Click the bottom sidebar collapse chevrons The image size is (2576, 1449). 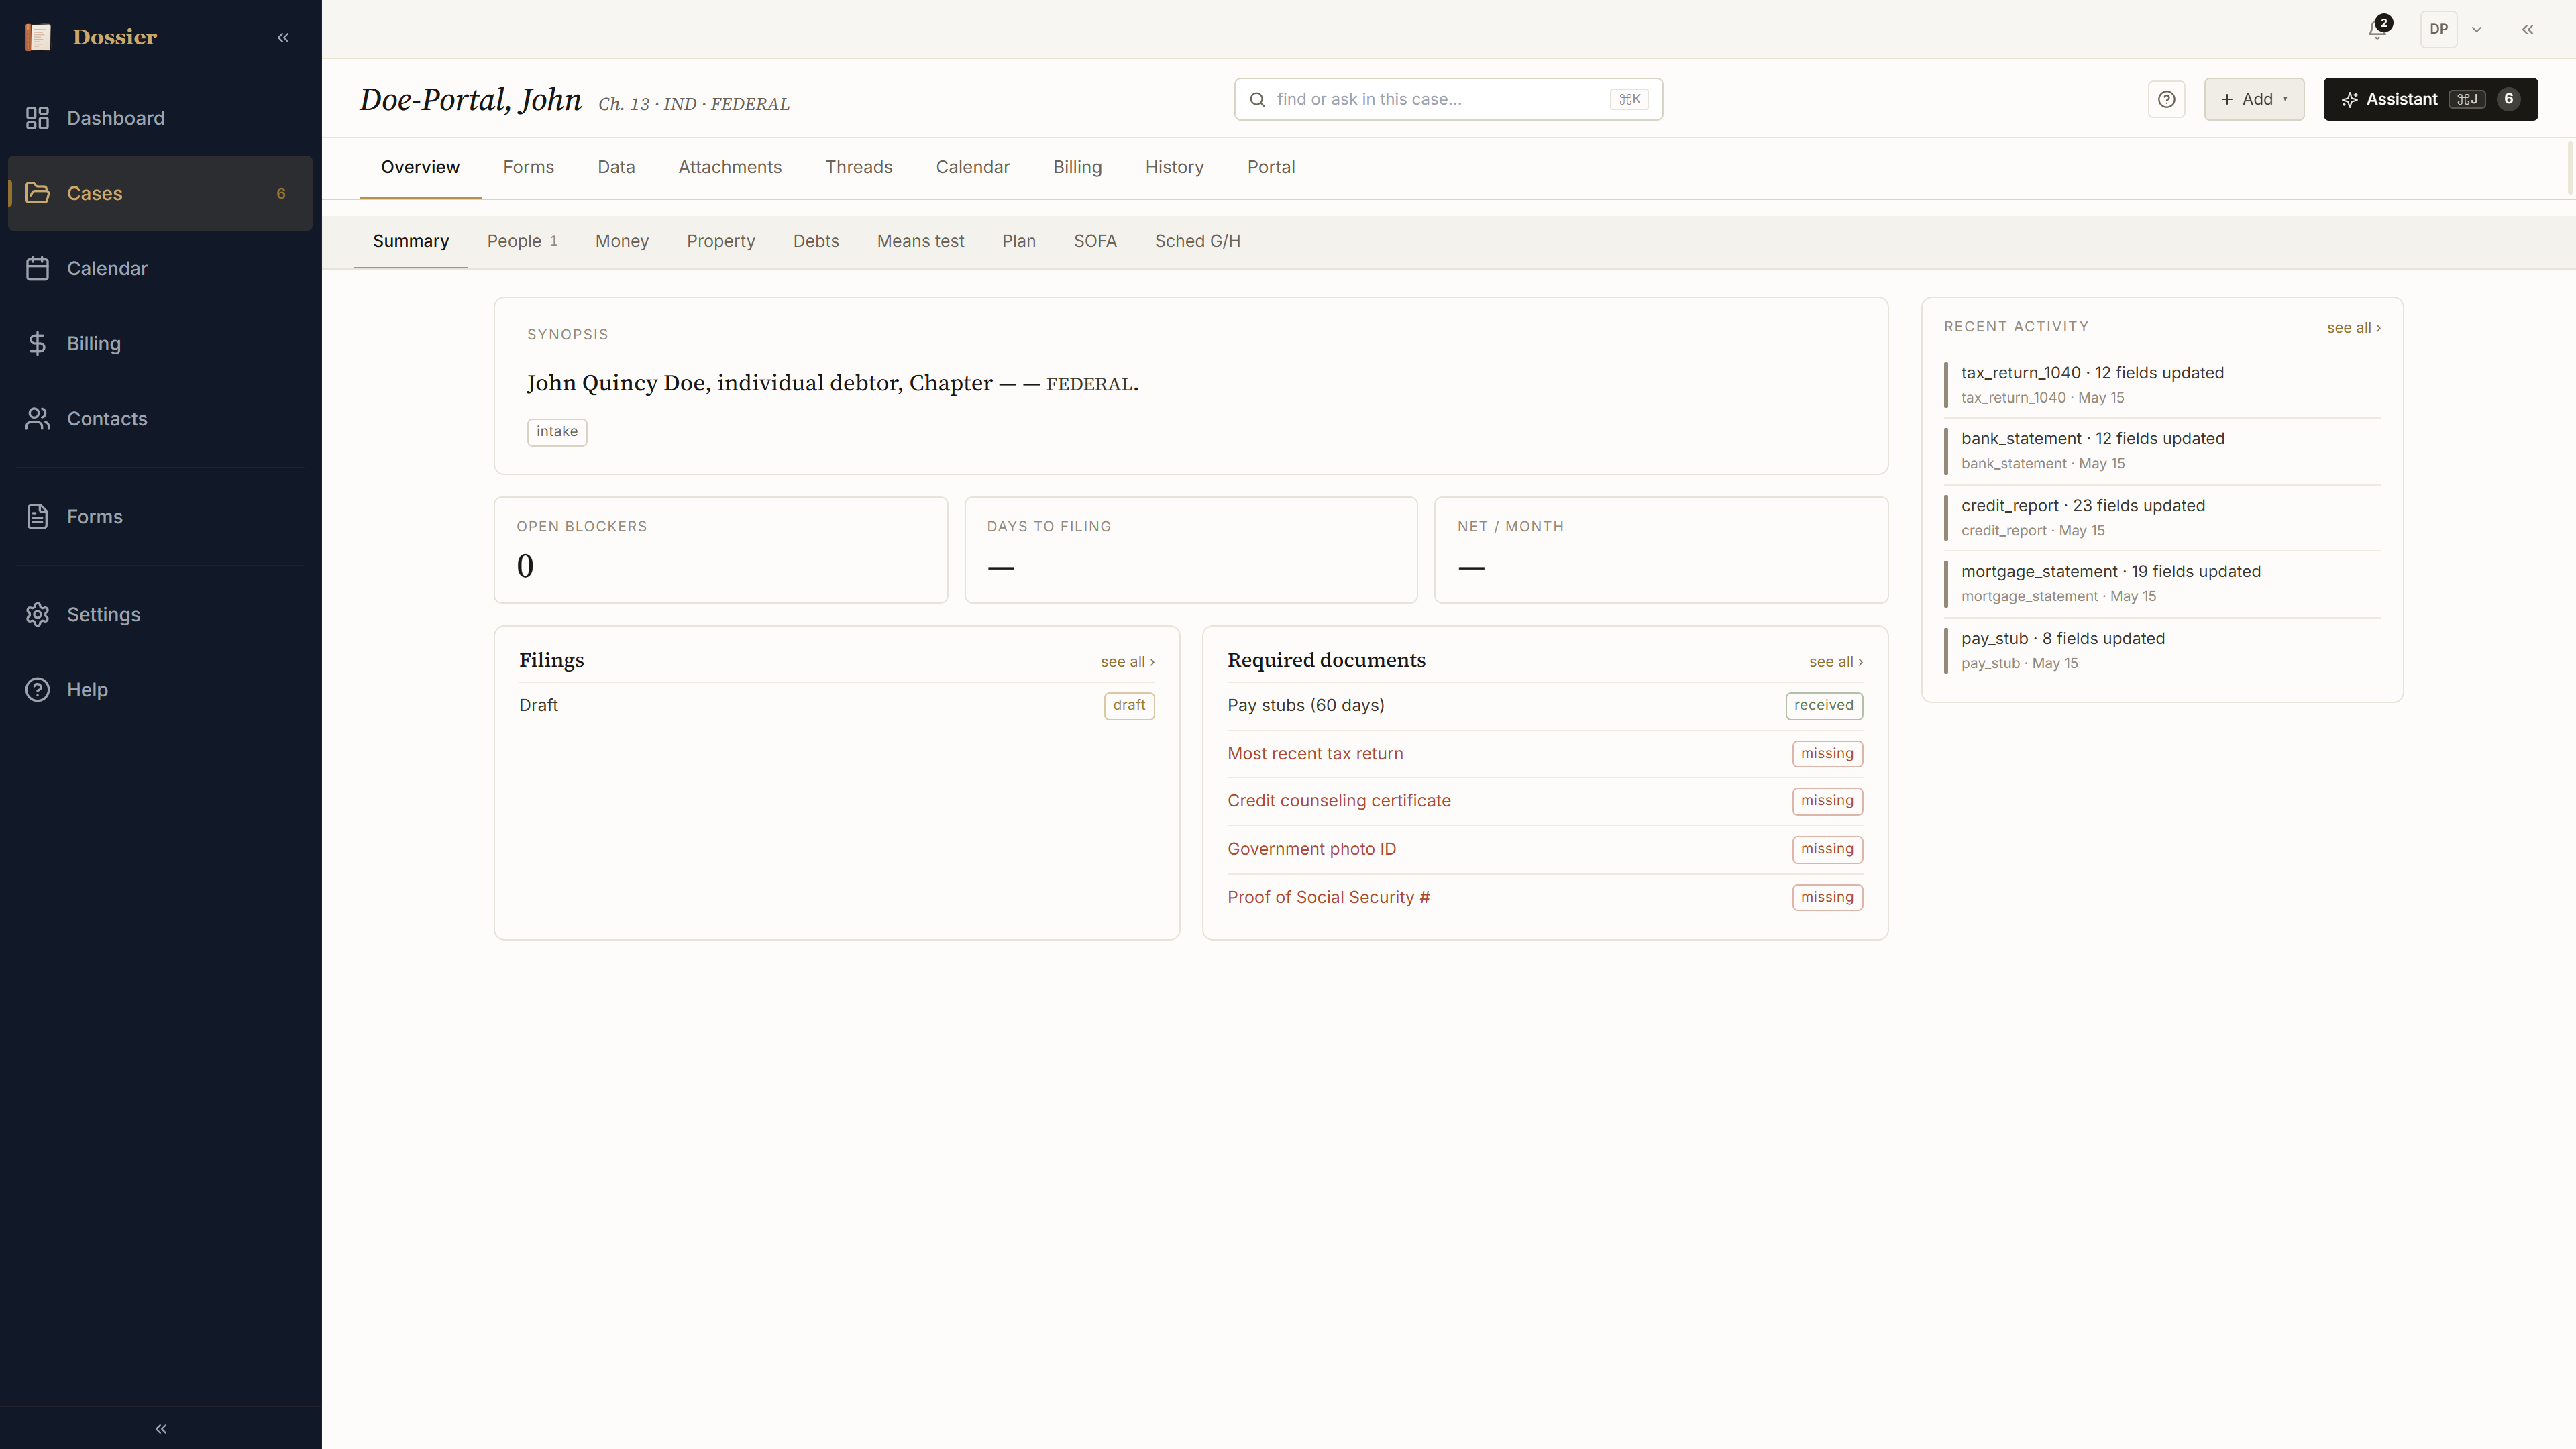click(161, 1428)
